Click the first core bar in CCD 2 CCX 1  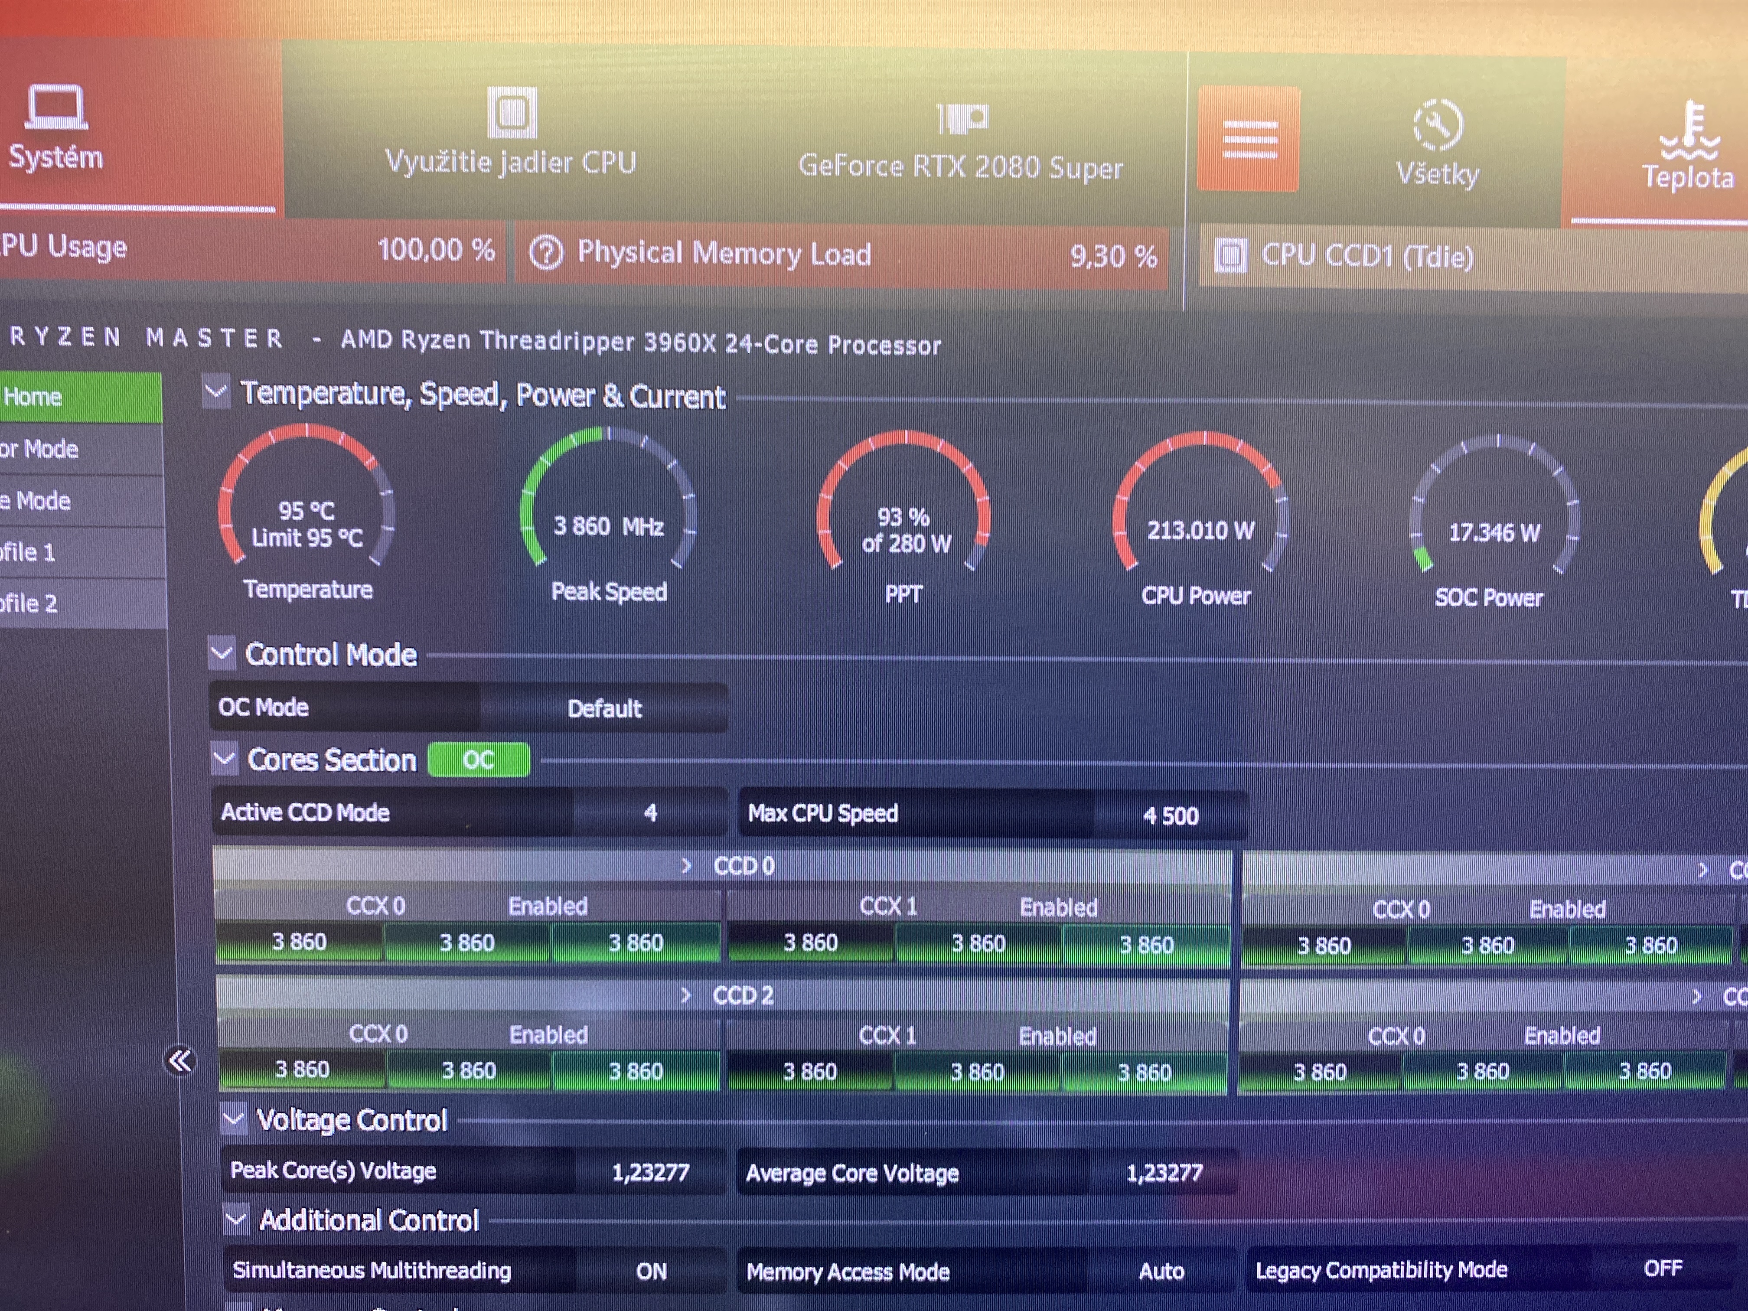tap(810, 1072)
